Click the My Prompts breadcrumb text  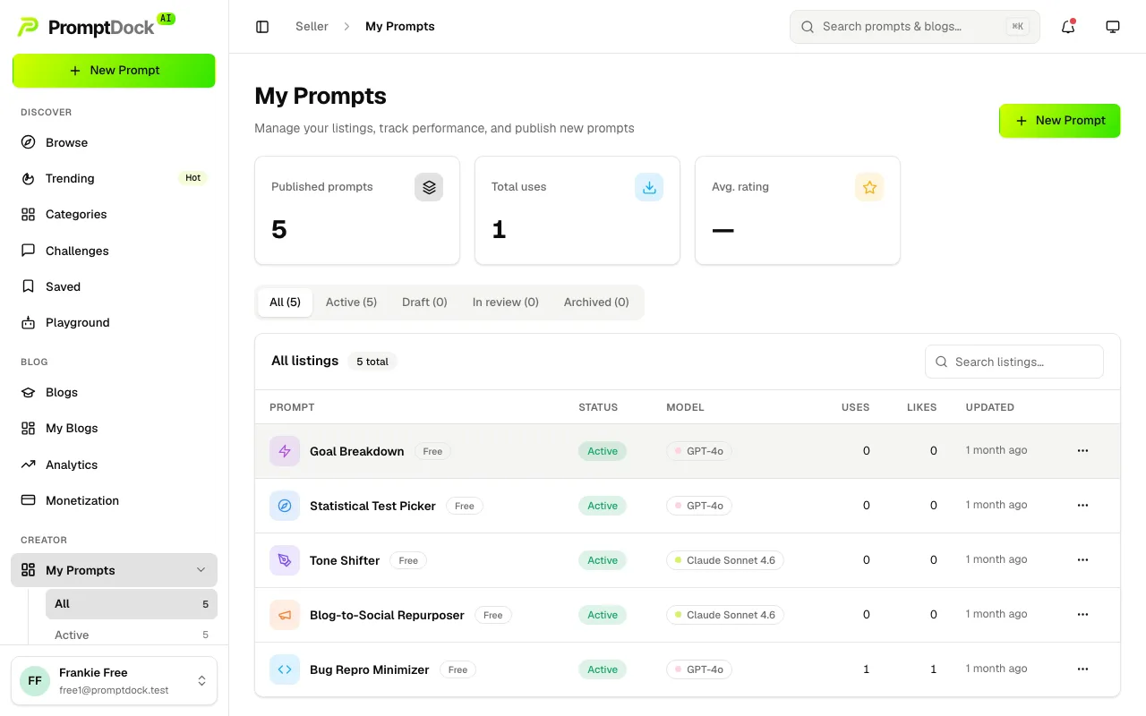click(x=400, y=27)
